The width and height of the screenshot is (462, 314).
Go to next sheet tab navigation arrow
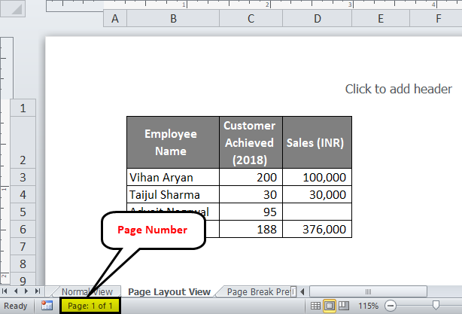26,291
